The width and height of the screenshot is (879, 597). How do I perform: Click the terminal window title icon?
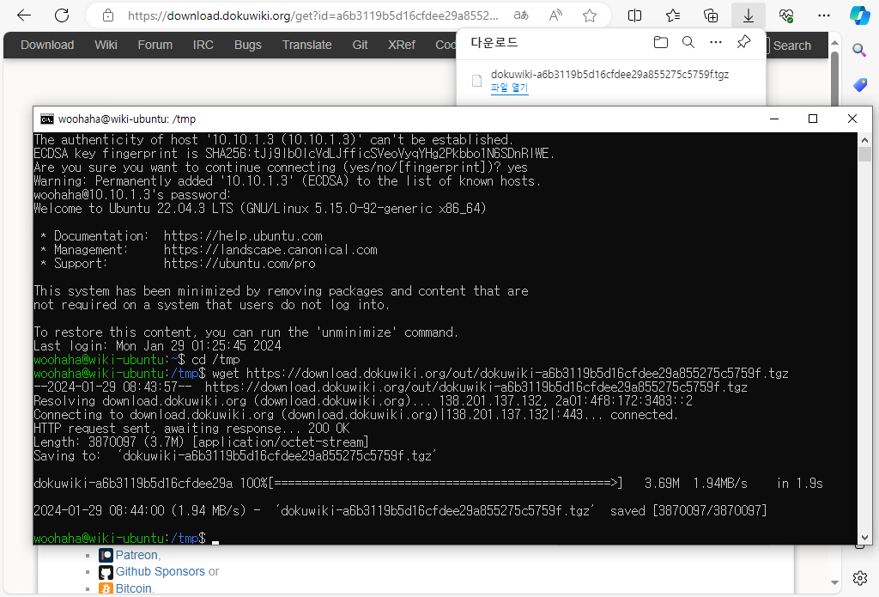tap(47, 119)
